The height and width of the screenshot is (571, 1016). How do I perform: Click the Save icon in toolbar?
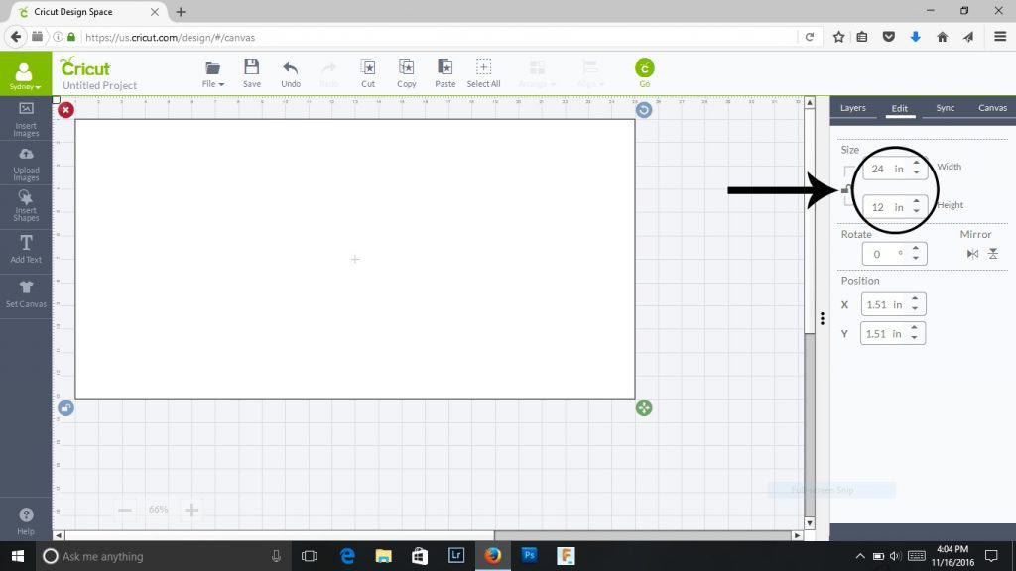point(252,68)
